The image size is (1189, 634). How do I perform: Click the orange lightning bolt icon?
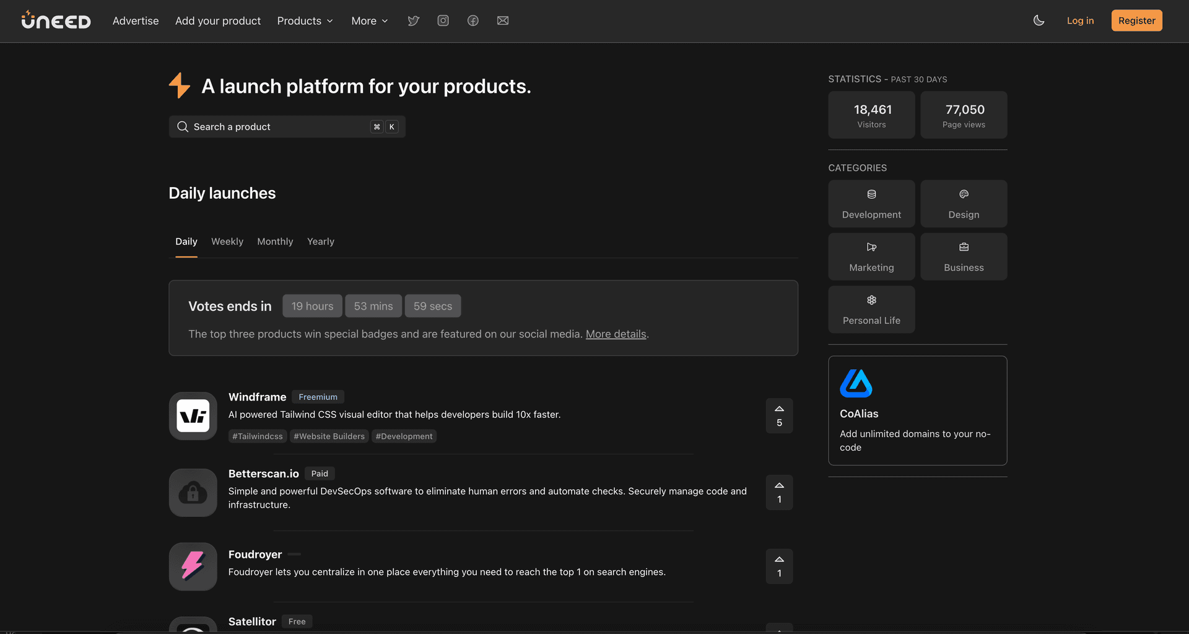[x=180, y=85]
